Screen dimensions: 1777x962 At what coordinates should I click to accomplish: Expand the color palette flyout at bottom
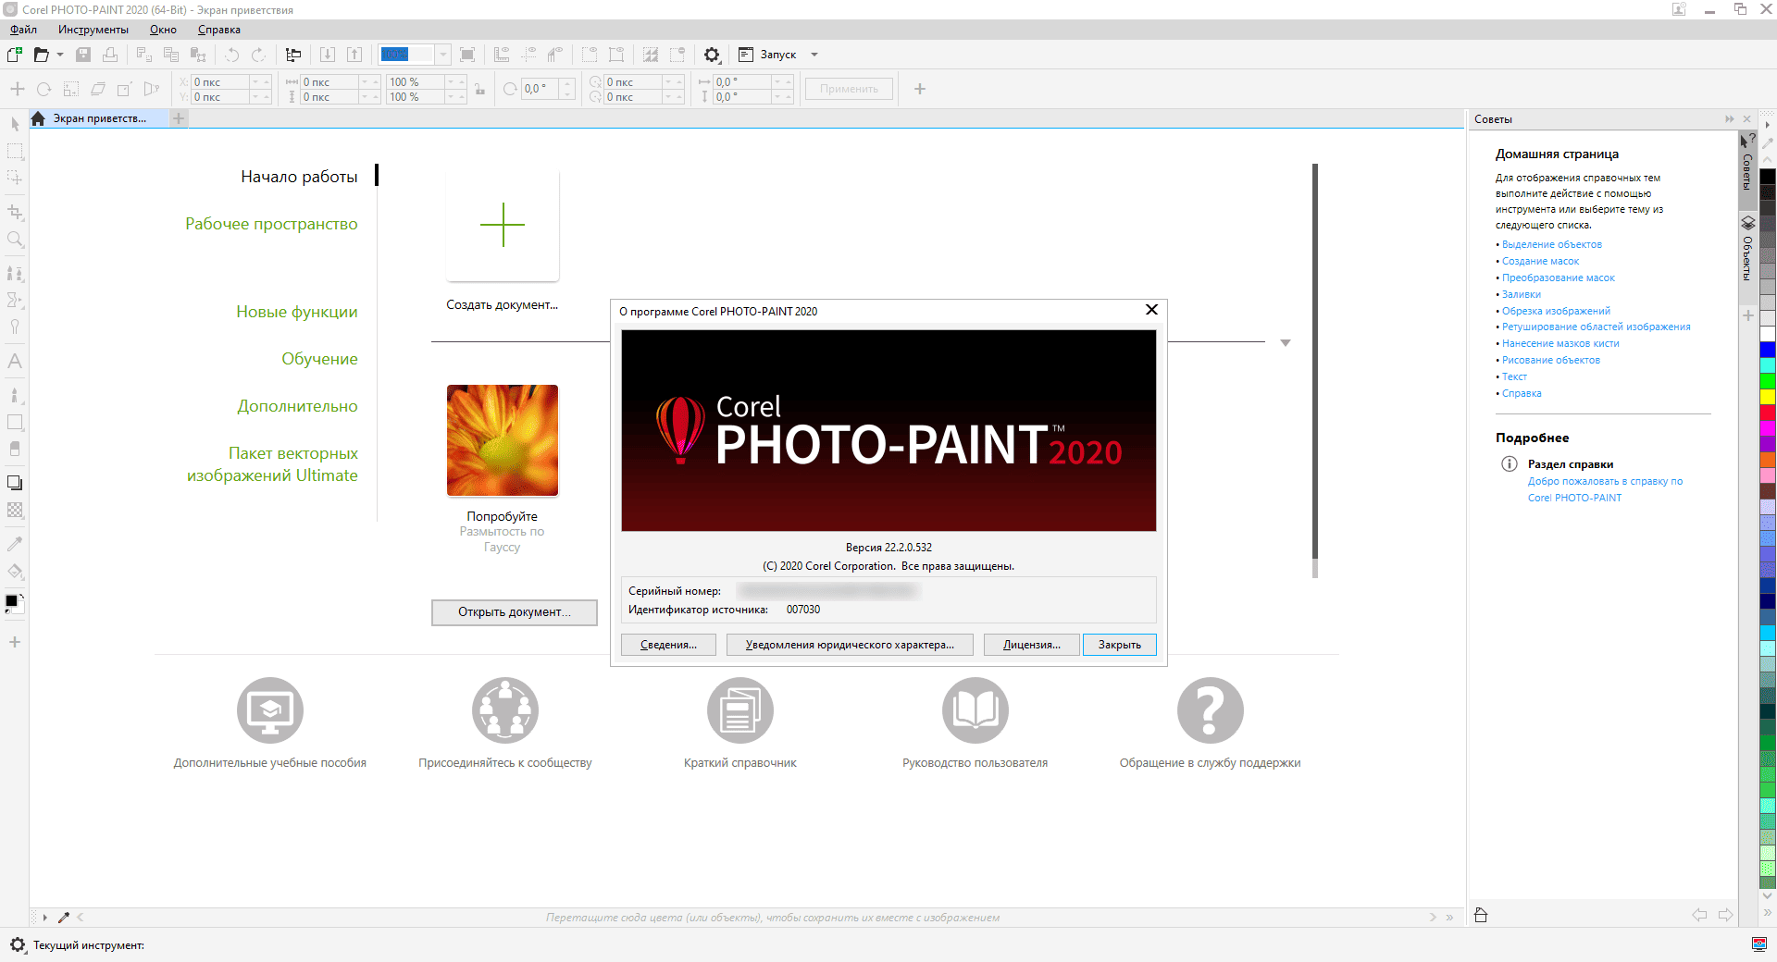click(x=1768, y=913)
